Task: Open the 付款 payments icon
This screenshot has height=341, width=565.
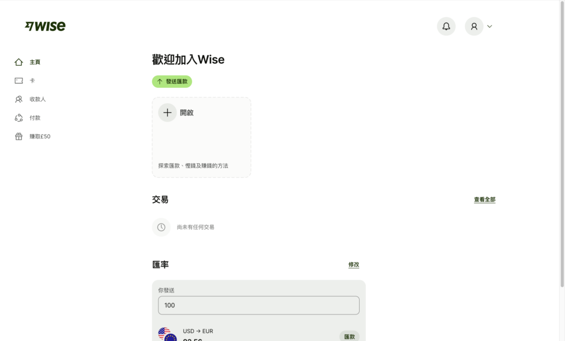Action: pos(19,118)
